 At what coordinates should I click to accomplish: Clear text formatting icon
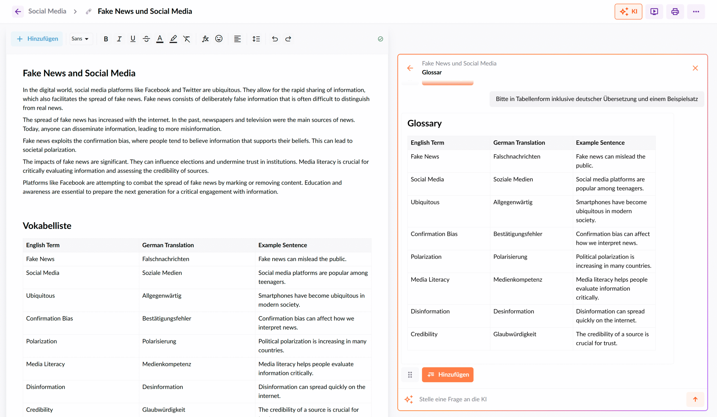click(187, 39)
